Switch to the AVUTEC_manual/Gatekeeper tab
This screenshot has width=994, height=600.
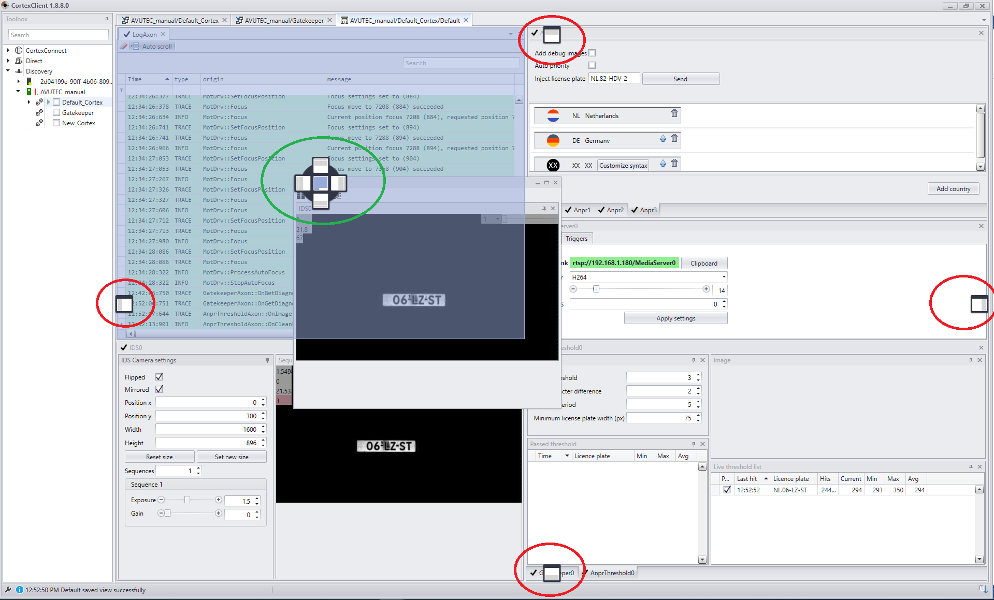[x=283, y=20]
